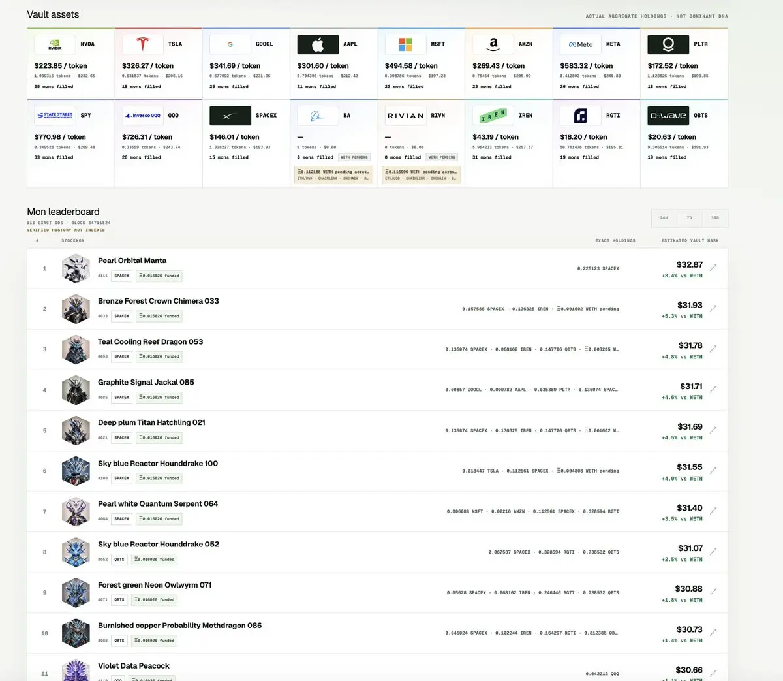Click the Amazon logo on the AMZN card

click(x=493, y=44)
